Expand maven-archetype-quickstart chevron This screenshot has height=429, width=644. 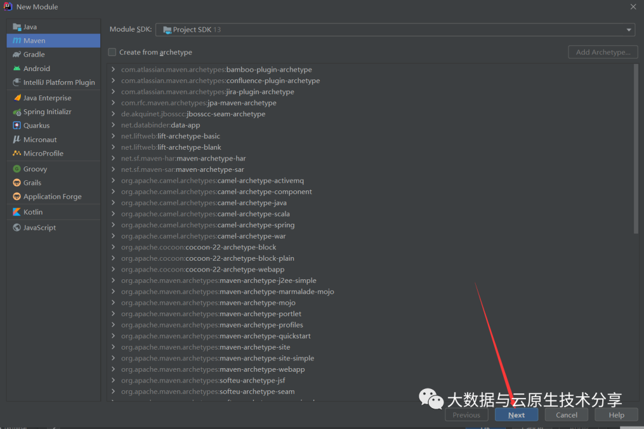[x=113, y=336]
